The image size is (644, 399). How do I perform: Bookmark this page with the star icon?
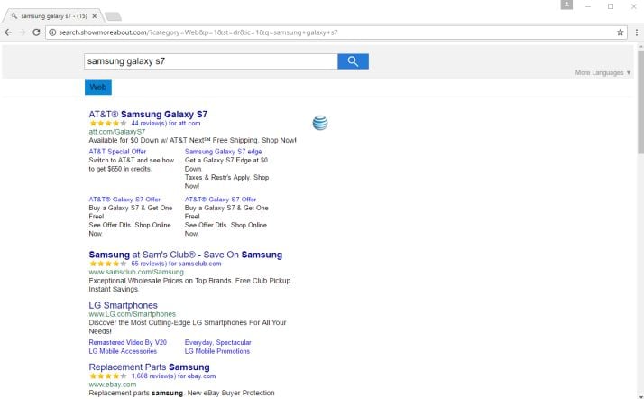pyautogui.click(x=621, y=32)
